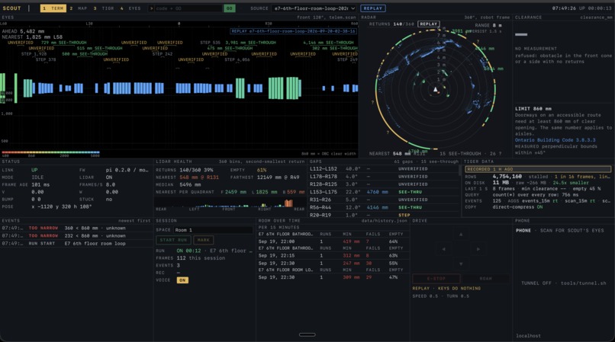
Task: Click the Sep 19, 22:30 row with 309 mm
Action: tap(333, 277)
